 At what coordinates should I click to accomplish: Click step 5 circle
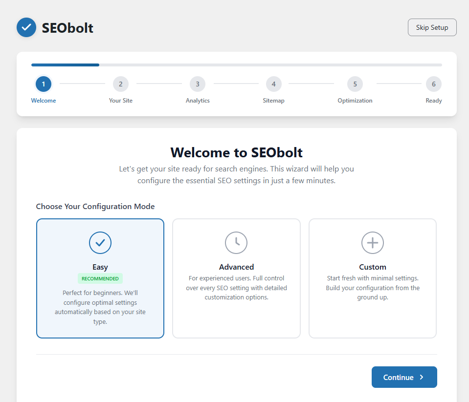click(355, 84)
